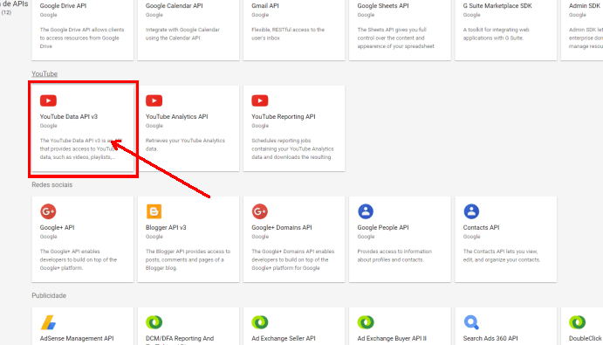603x345 pixels.
Task: Click the DCM/DFA Reporting API icon
Action: [x=154, y=322]
